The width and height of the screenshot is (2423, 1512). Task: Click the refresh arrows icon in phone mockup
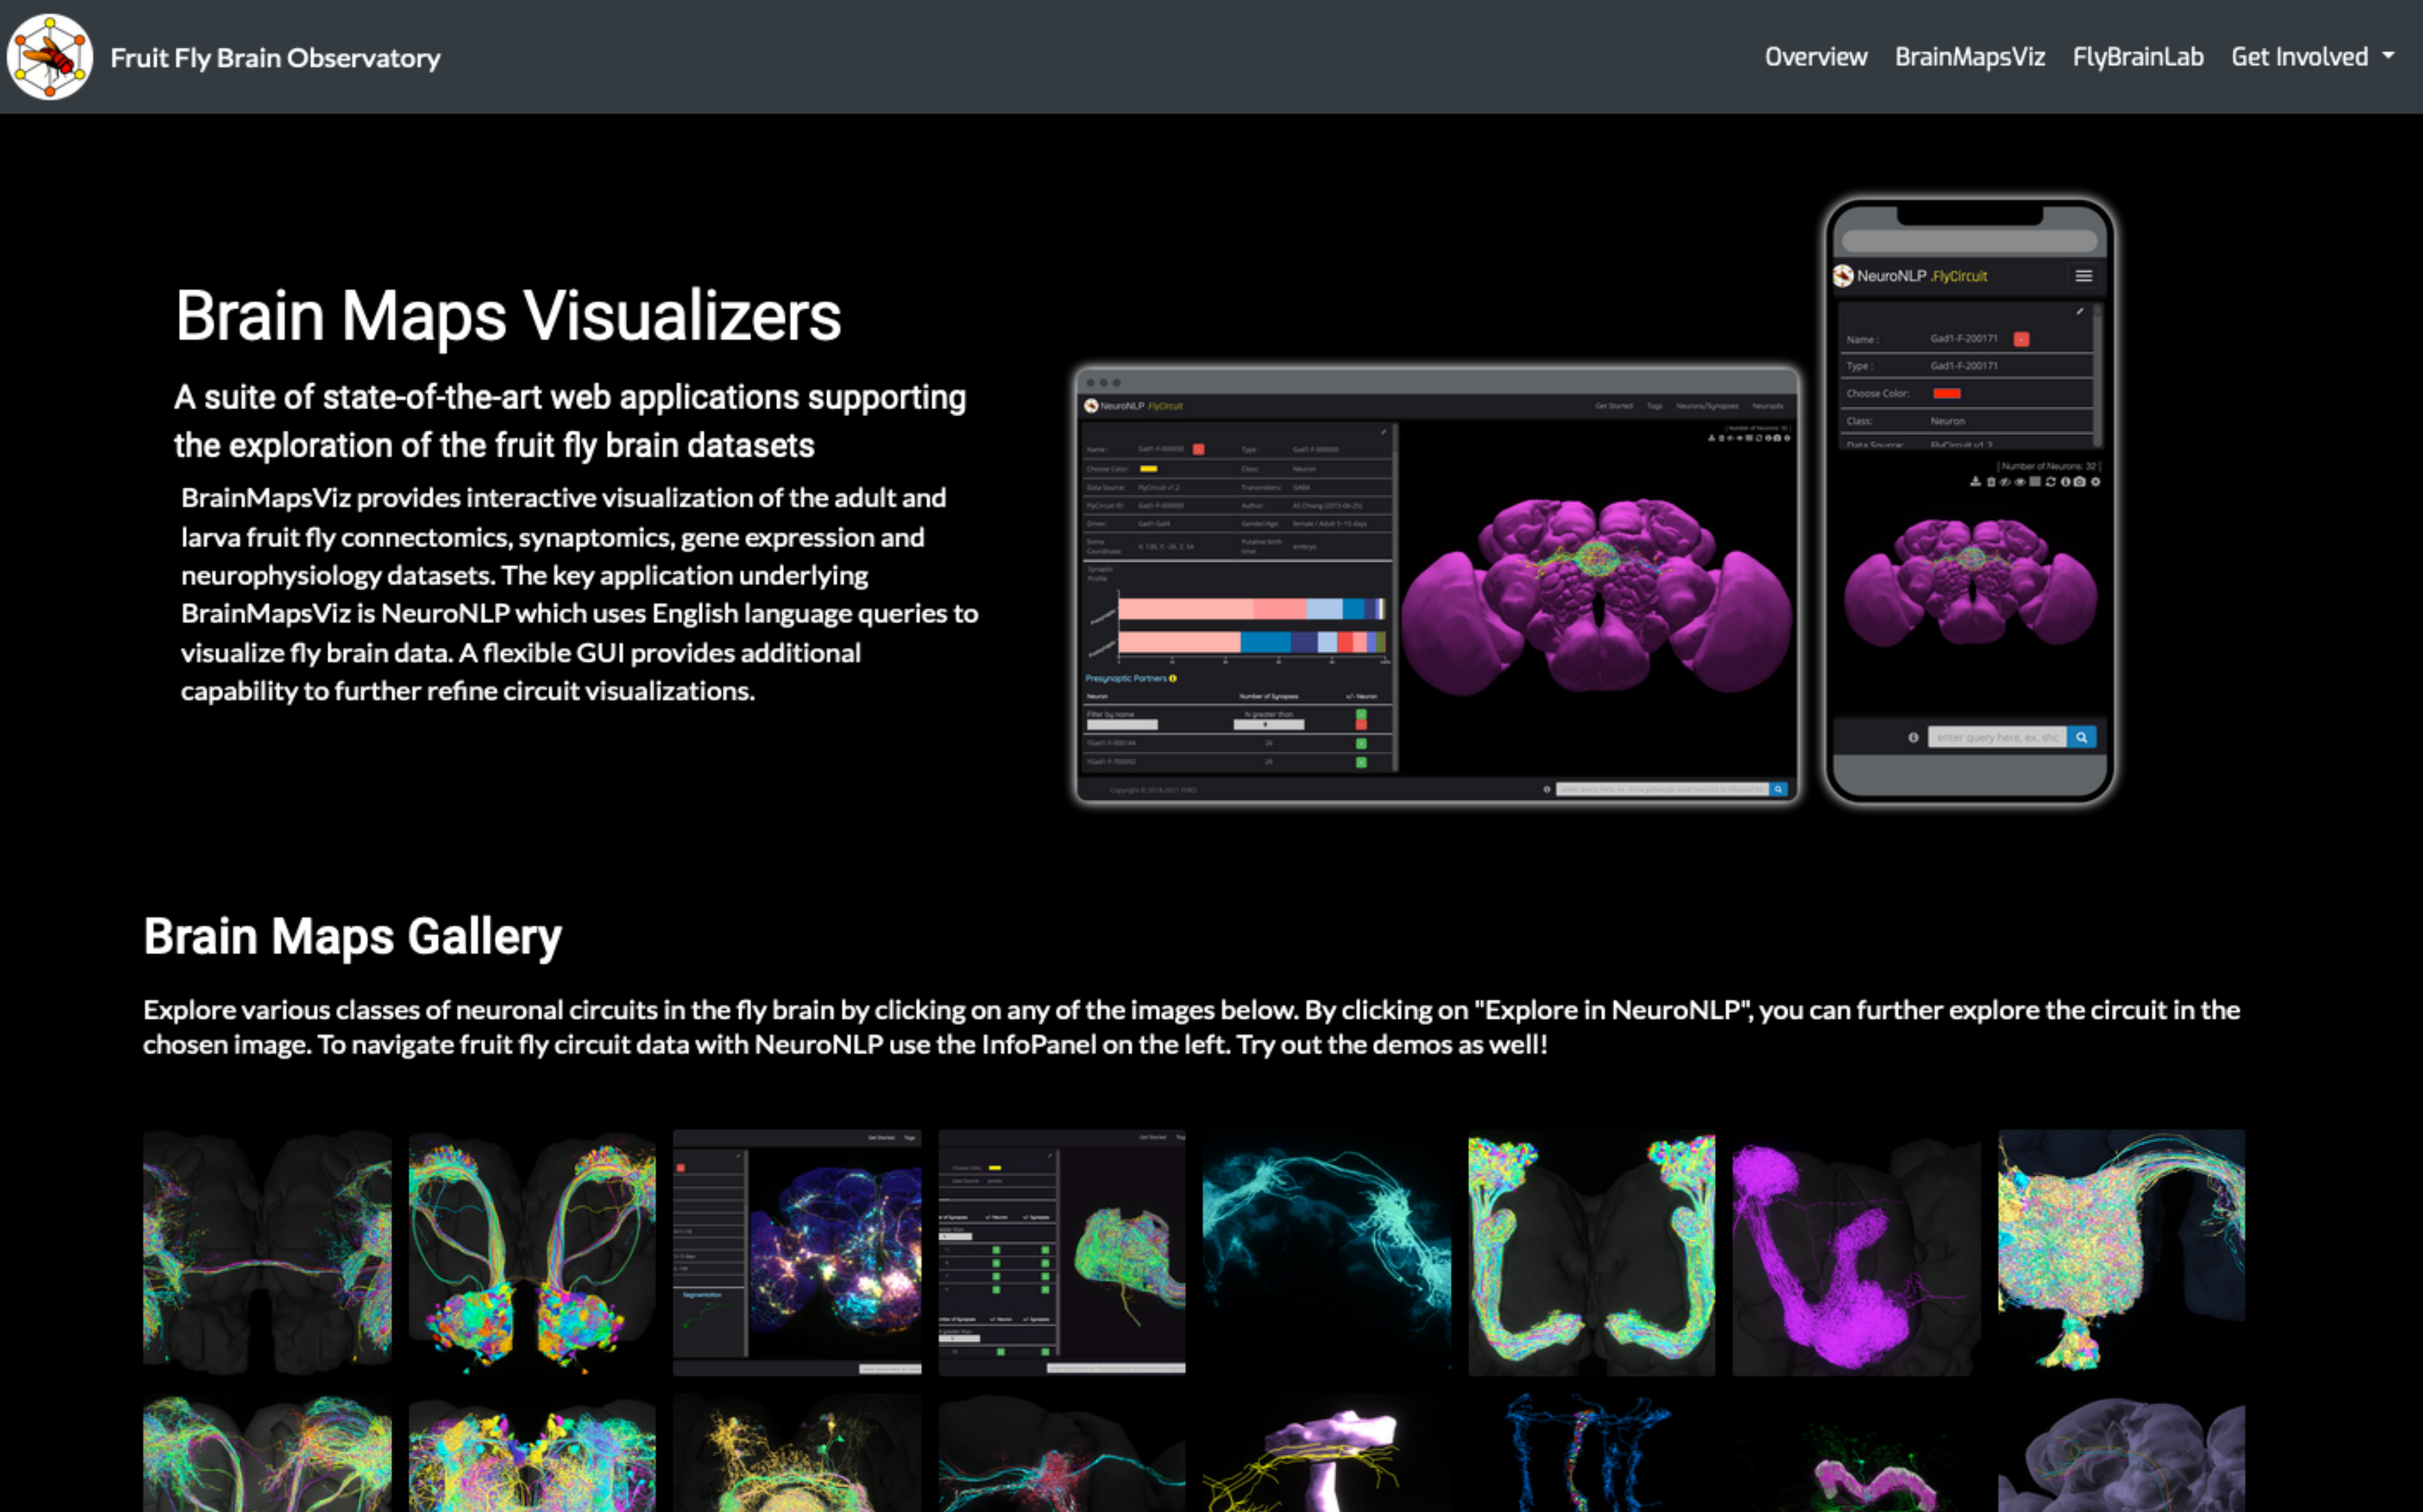[x=2051, y=482]
